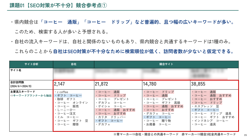This screenshot has height=139, width=248.
Task: Click the サイト名 row label
Action: (x=16, y=70)
